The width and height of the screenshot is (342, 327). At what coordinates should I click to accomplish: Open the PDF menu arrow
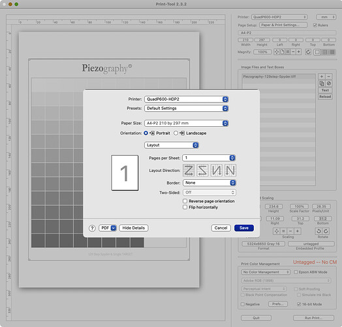click(x=114, y=228)
